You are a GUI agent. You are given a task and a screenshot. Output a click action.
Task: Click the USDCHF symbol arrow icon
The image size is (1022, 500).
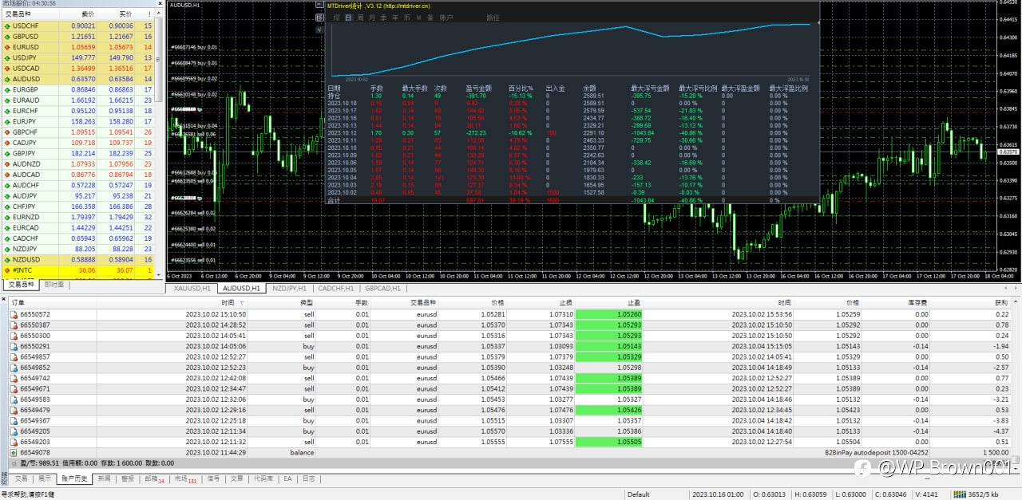7,26
